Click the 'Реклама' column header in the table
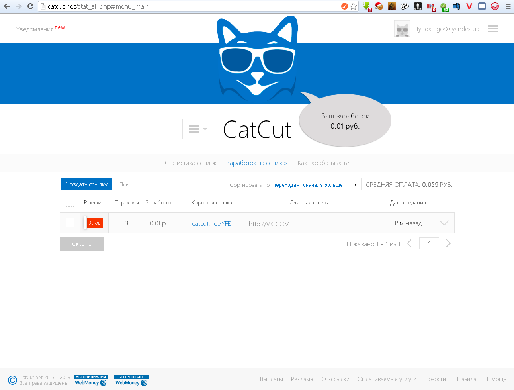 click(x=94, y=202)
